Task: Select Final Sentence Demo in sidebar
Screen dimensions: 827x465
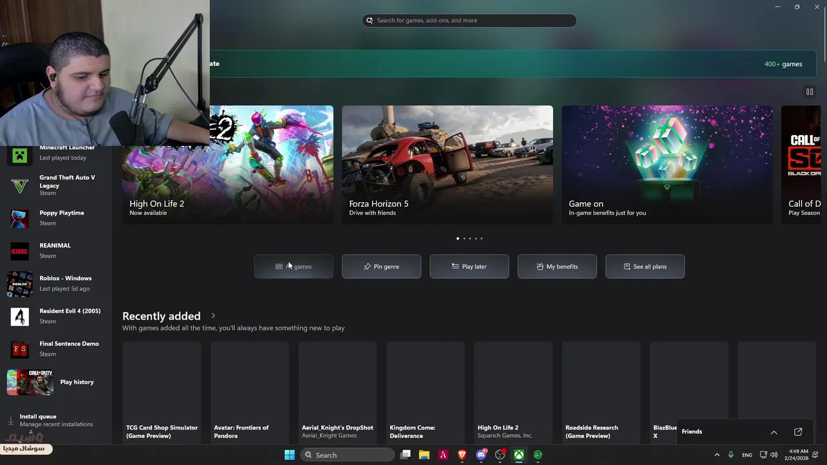Action: (56, 349)
